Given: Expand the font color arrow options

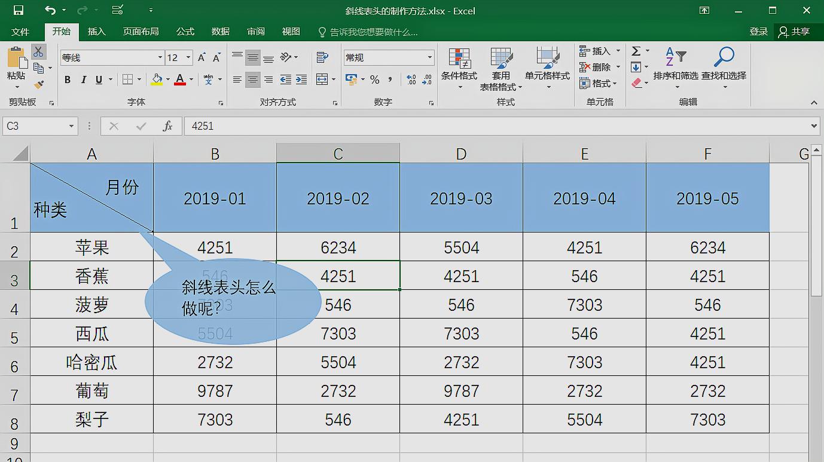Looking at the screenshot, I should [x=191, y=79].
